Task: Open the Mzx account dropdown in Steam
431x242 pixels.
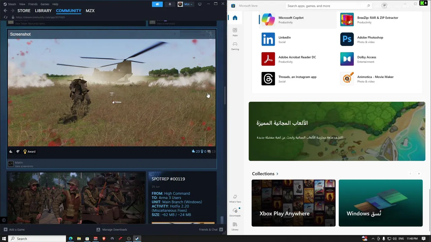Action: [185, 4]
